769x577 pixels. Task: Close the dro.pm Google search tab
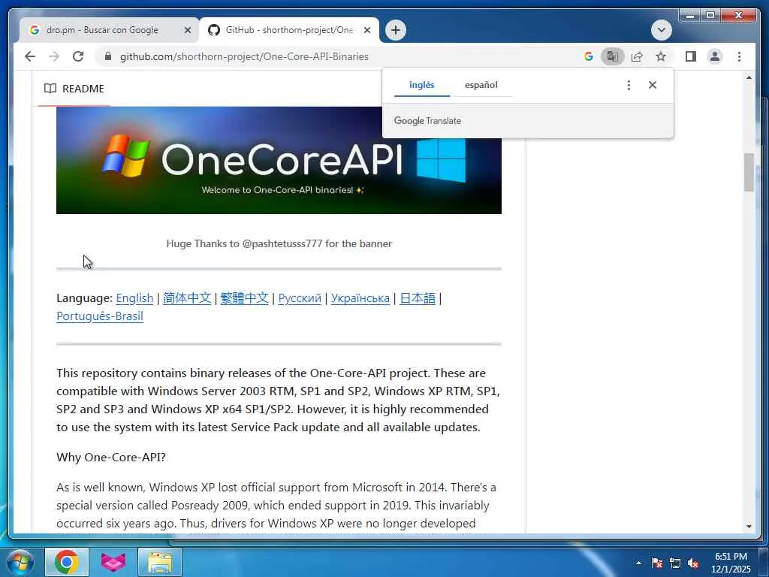[187, 30]
